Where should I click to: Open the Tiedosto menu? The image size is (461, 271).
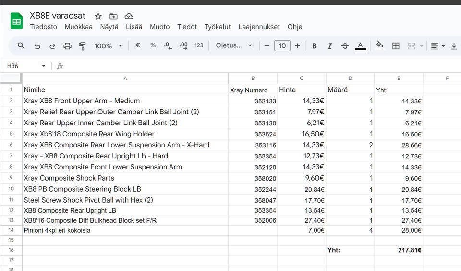(43, 27)
